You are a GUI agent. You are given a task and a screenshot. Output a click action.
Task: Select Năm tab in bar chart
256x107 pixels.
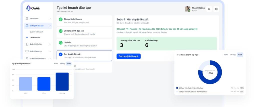point(56,63)
